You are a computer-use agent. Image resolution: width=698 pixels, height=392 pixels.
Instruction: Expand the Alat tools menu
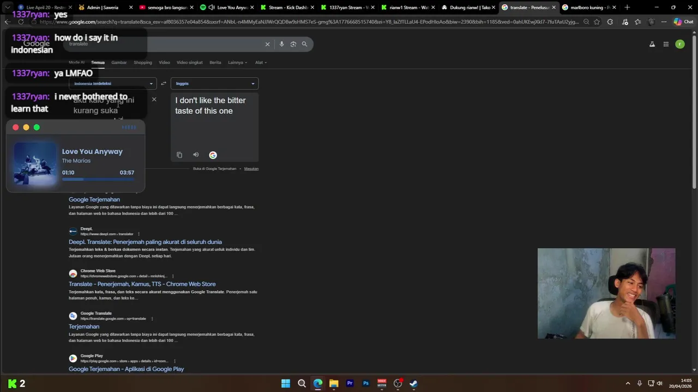tap(261, 63)
